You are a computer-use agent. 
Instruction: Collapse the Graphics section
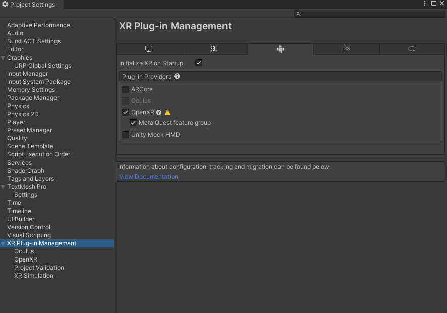4,57
